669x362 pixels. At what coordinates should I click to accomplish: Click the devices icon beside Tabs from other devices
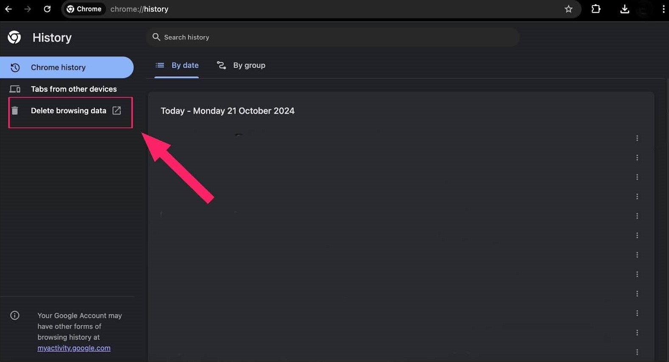point(15,89)
